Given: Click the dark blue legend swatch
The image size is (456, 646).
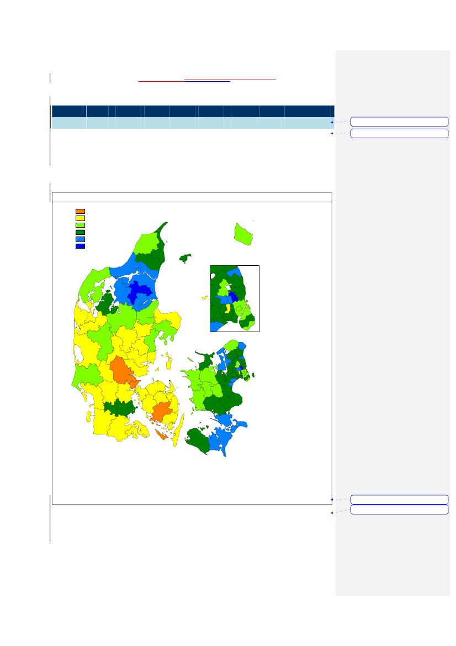Looking at the screenshot, I should [x=80, y=246].
